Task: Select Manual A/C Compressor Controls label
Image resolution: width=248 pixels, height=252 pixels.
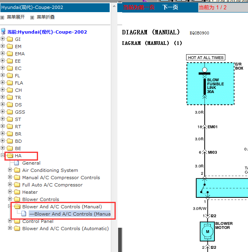Action: [x=61, y=178]
